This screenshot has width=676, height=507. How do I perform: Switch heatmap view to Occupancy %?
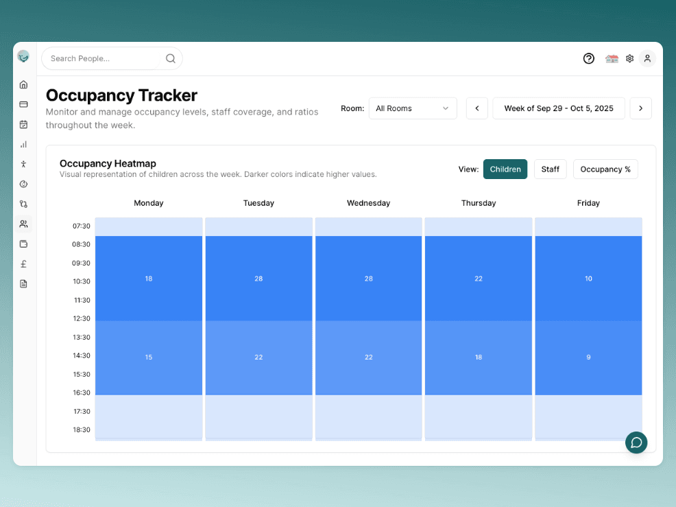tap(605, 169)
